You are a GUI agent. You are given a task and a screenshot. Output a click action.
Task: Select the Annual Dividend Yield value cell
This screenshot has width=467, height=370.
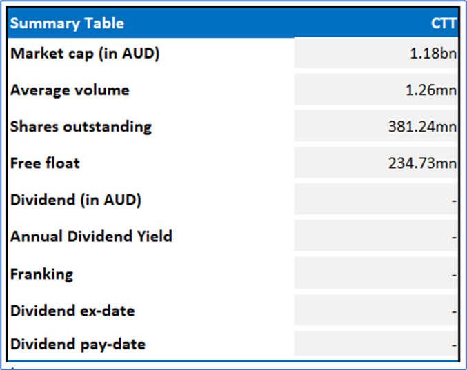click(376, 236)
